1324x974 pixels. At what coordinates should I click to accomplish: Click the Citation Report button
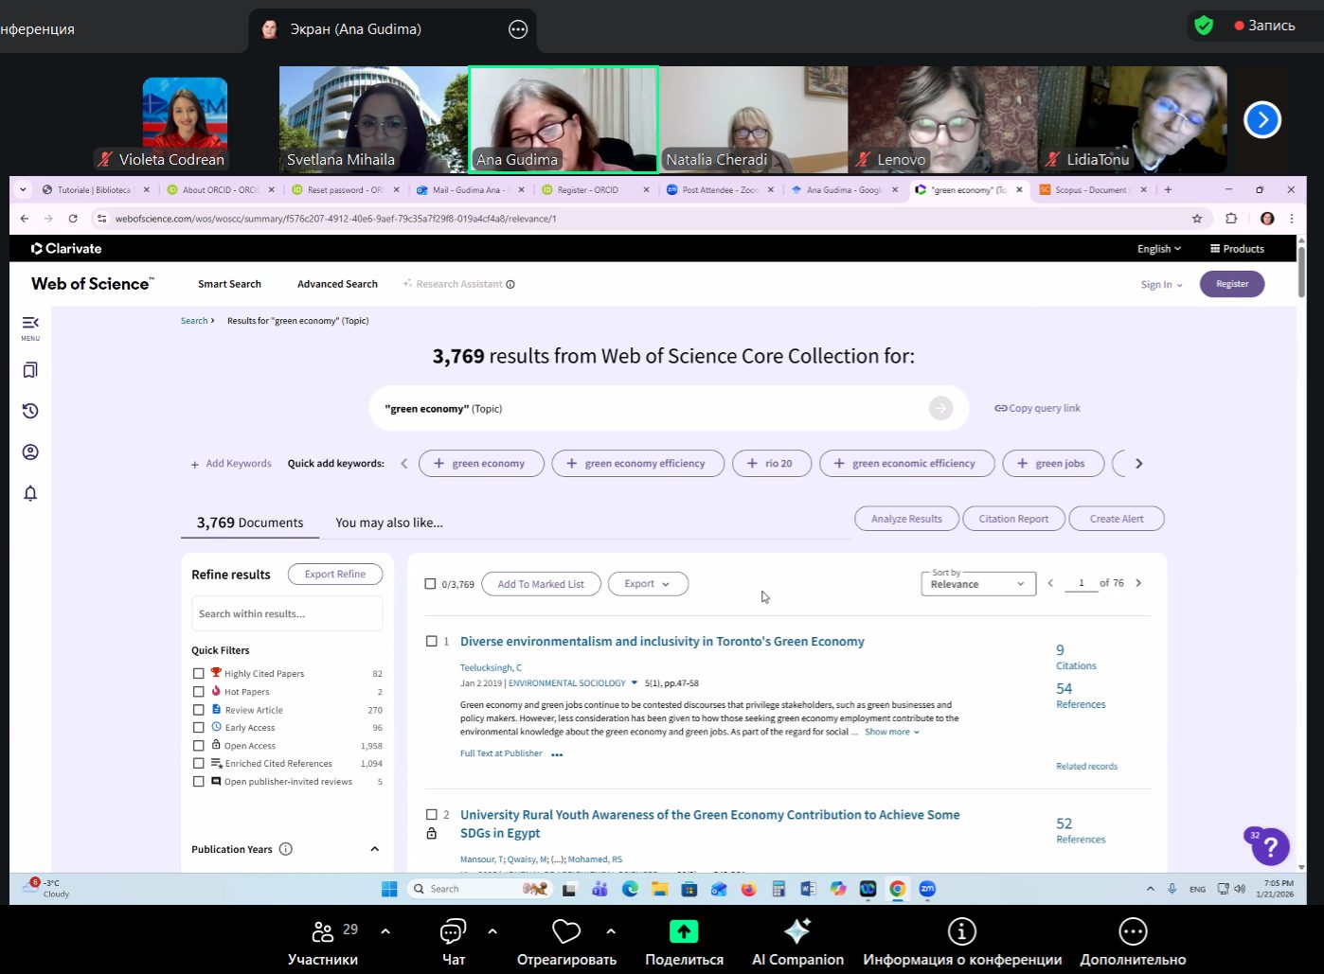pos(1013,519)
